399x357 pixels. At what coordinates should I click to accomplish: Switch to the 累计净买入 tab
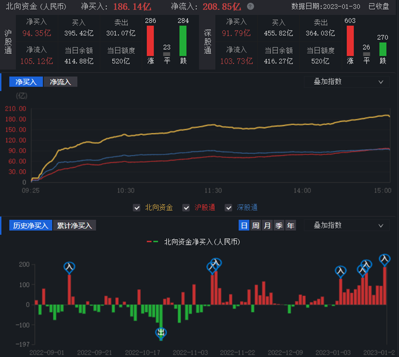click(75, 226)
